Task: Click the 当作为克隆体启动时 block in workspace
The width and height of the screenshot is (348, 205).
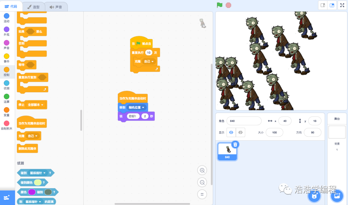Action: pyautogui.click(x=132, y=98)
